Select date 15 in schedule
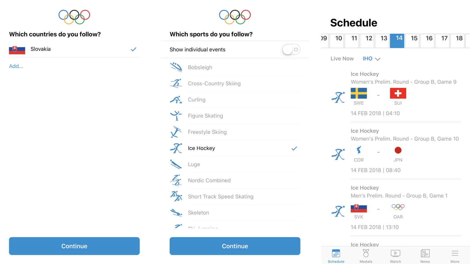The height and width of the screenshot is (264, 470). click(x=414, y=40)
